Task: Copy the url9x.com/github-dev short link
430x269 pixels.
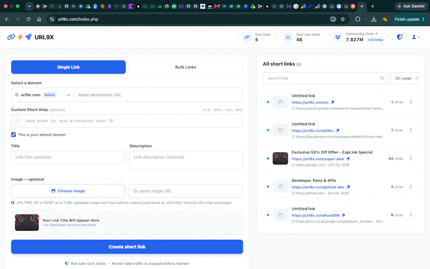Action: click(x=348, y=187)
